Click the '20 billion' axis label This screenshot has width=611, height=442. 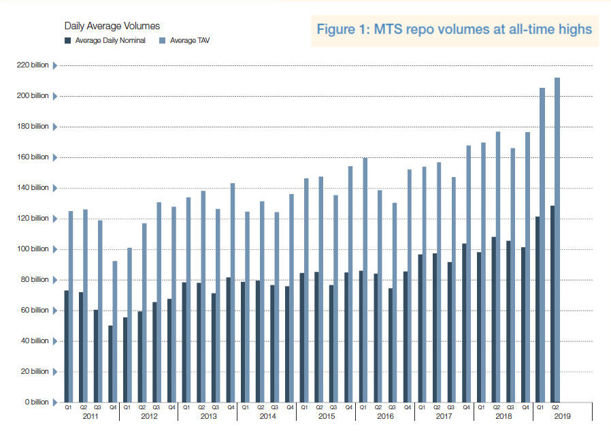(35, 371)
